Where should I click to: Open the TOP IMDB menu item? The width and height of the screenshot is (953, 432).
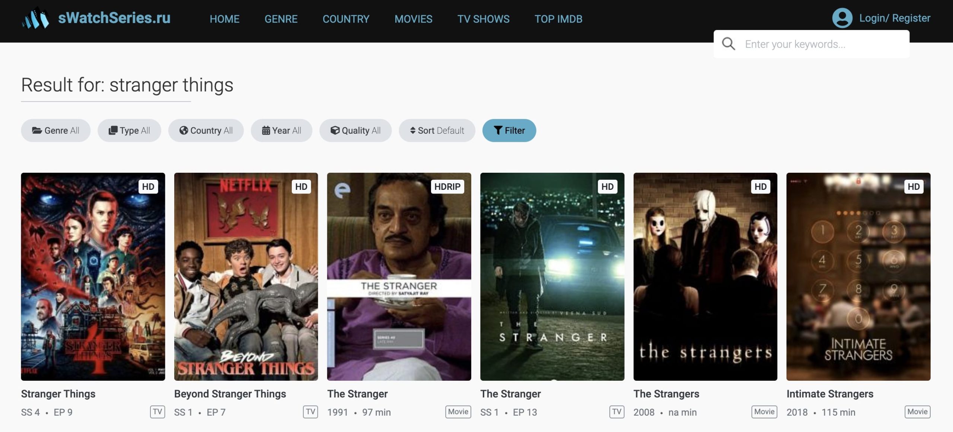coord(558,19)
